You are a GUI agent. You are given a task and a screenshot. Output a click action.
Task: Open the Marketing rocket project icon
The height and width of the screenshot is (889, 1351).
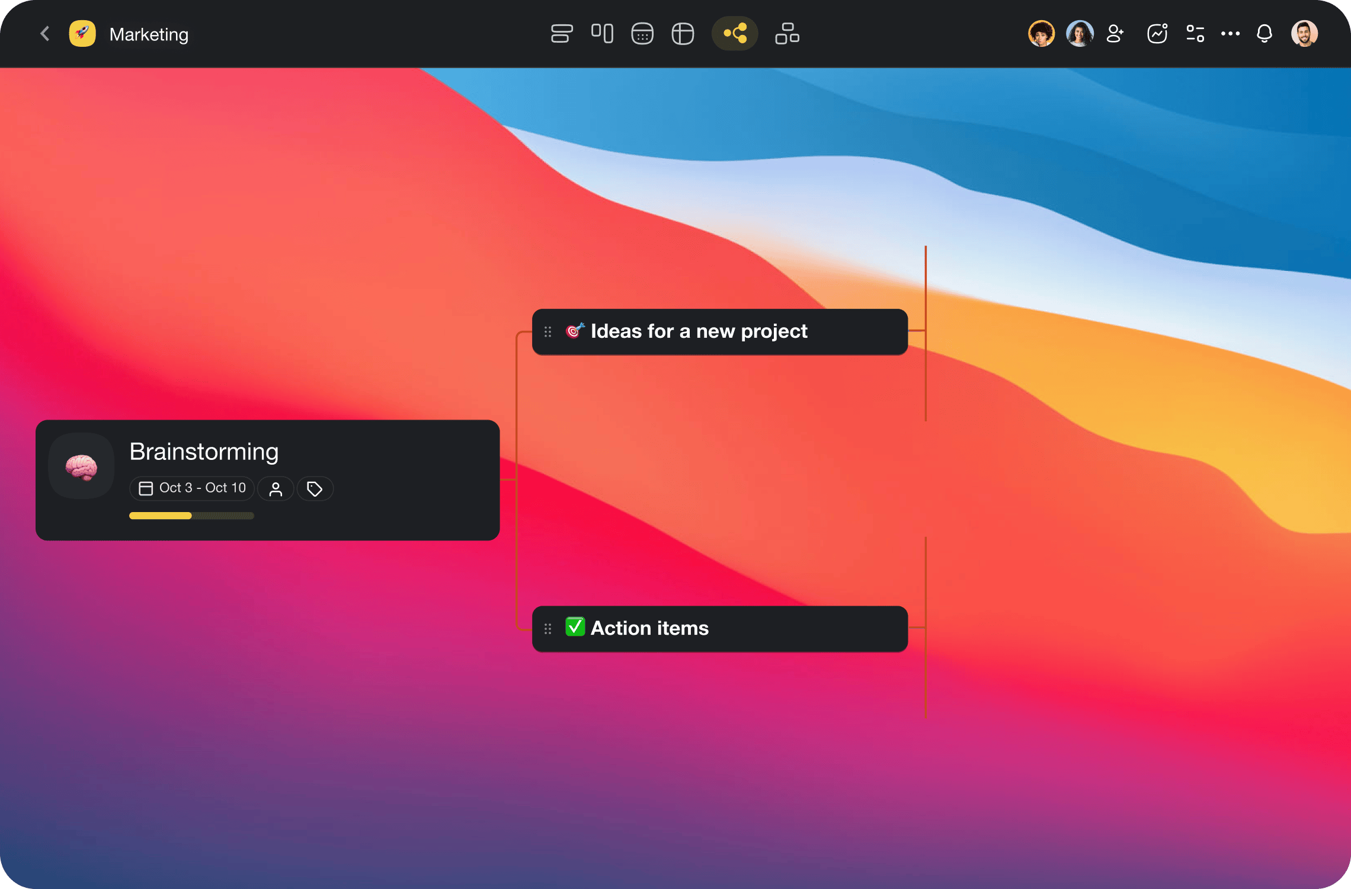click(82, 34)
